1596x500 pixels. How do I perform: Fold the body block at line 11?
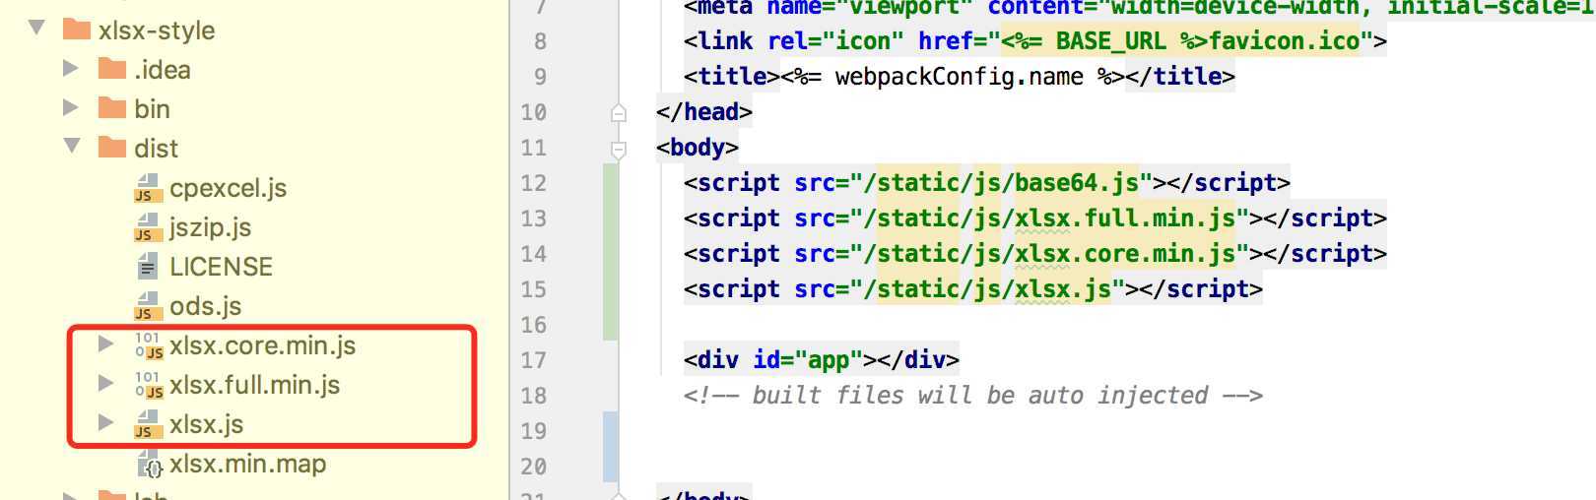[619, 149]
